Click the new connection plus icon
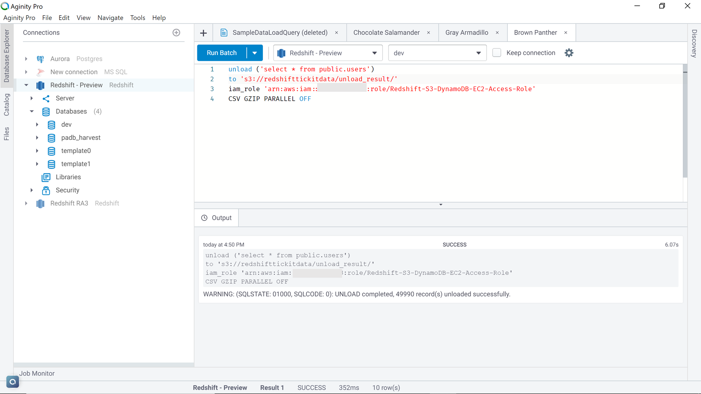Viewport: 701px width, 394px height. point(176,32)
